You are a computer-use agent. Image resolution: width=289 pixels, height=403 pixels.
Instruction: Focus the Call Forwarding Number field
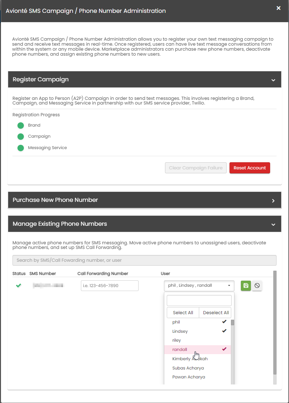(x=110, y=286)
